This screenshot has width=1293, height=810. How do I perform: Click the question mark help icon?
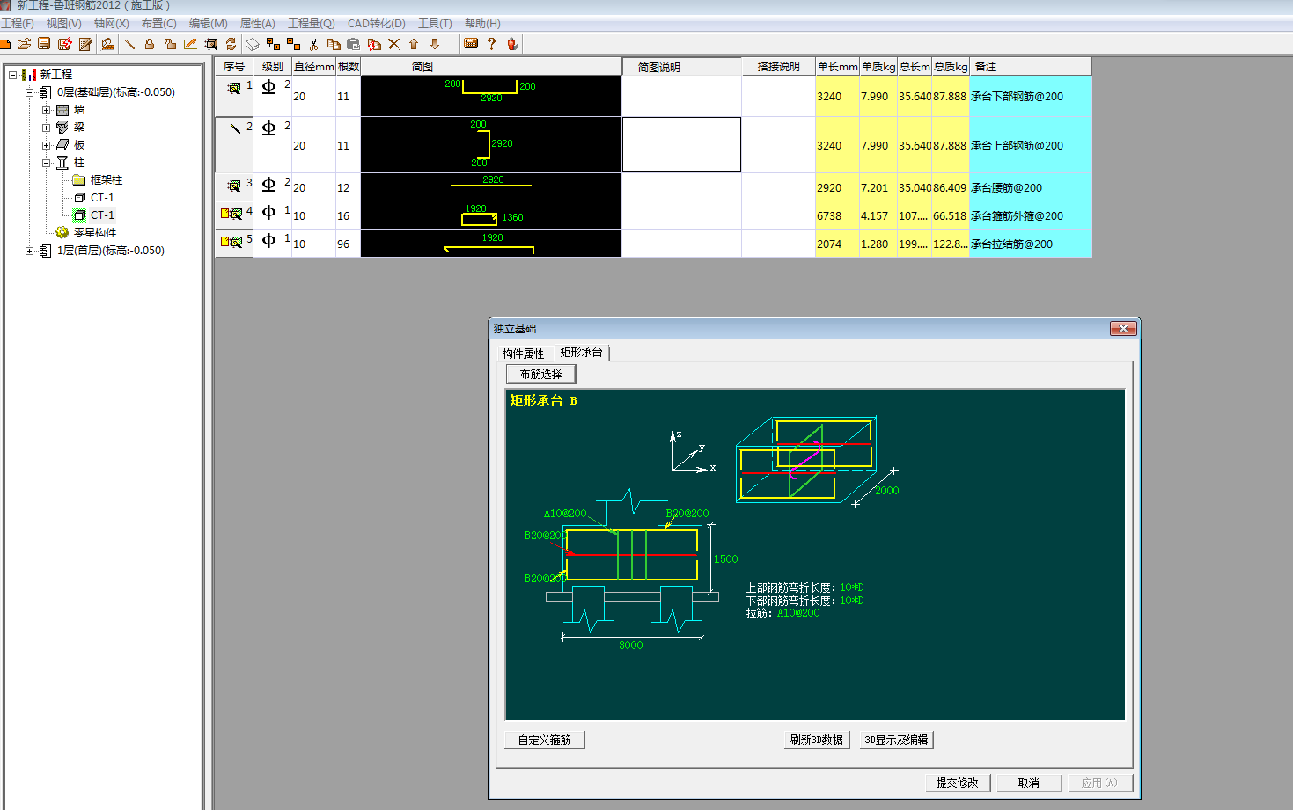point(491,44)
